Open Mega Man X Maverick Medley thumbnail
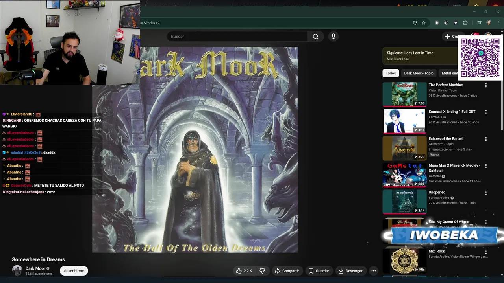Screen dimensions: 504x283 pos(404,175)
